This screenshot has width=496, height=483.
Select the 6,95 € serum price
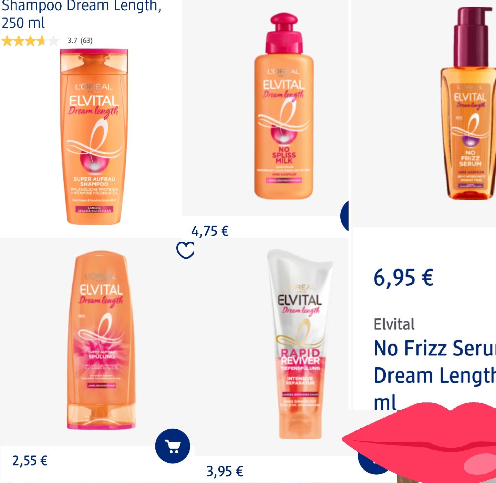tap(403, 277)
